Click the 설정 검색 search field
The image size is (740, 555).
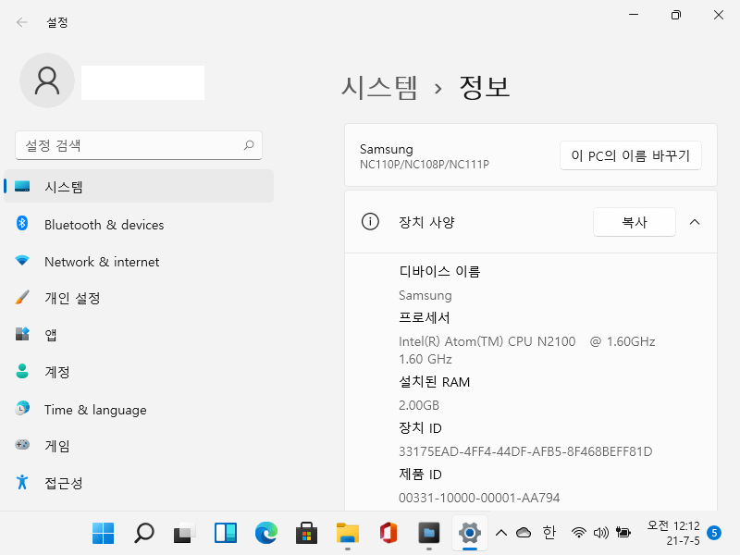point(139,145)
